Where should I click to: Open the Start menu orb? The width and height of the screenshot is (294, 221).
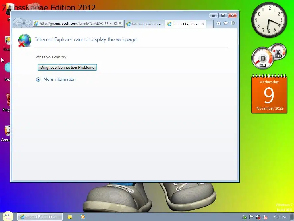pyautogui.click(x=8, y=216)
